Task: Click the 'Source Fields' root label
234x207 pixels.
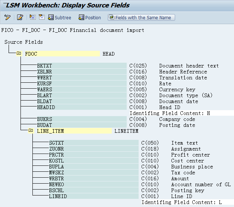Action: coord(23,42)
